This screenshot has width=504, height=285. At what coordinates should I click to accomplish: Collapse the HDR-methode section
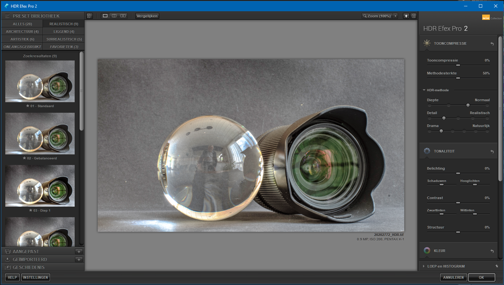[424, 90]
